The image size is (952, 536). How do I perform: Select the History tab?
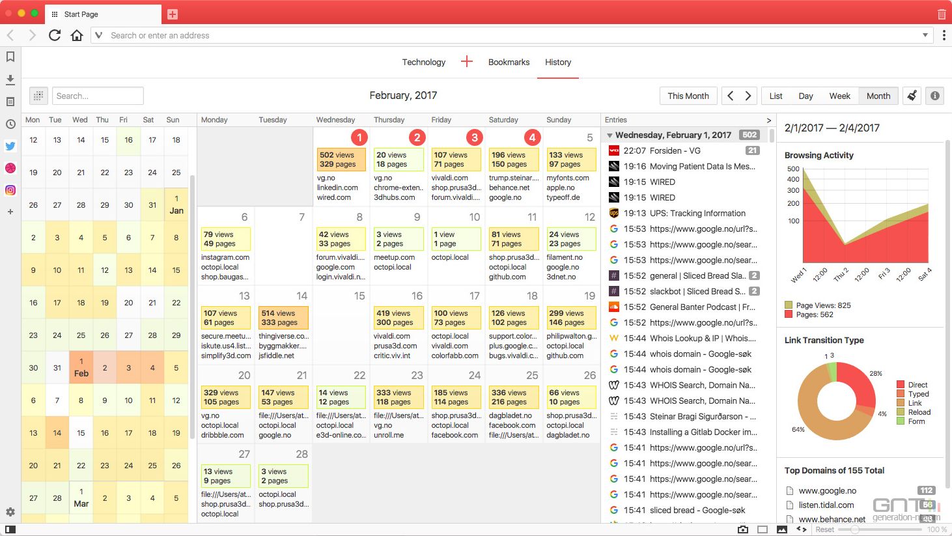[558, 62]
